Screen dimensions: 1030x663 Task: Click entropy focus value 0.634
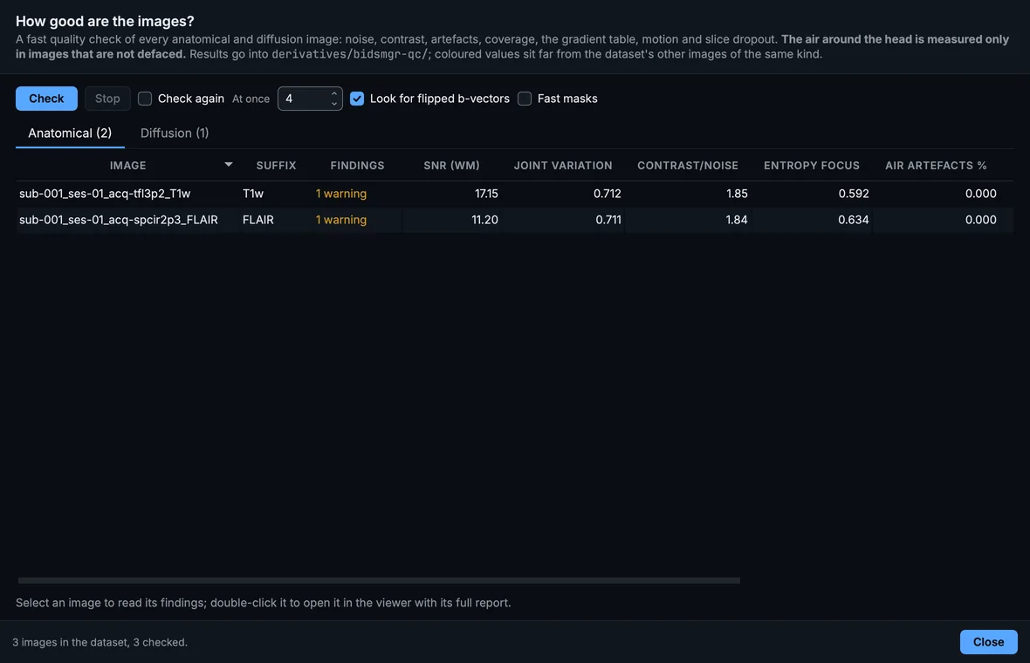(x=854, y=220)
